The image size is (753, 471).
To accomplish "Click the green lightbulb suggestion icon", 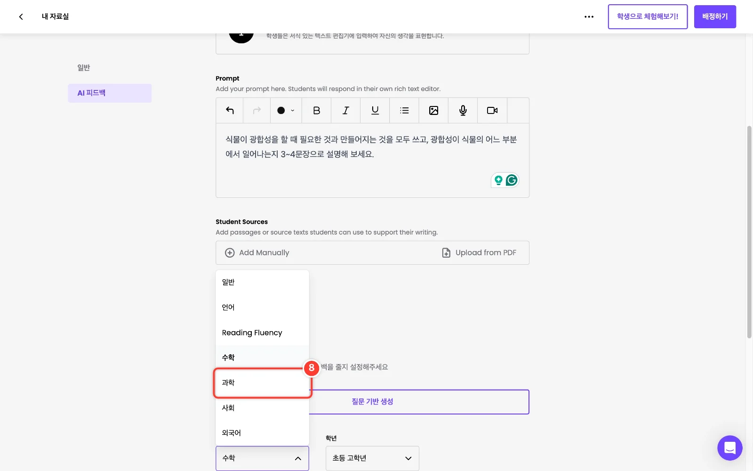I will pyautogui.click(x=498, y=180).
